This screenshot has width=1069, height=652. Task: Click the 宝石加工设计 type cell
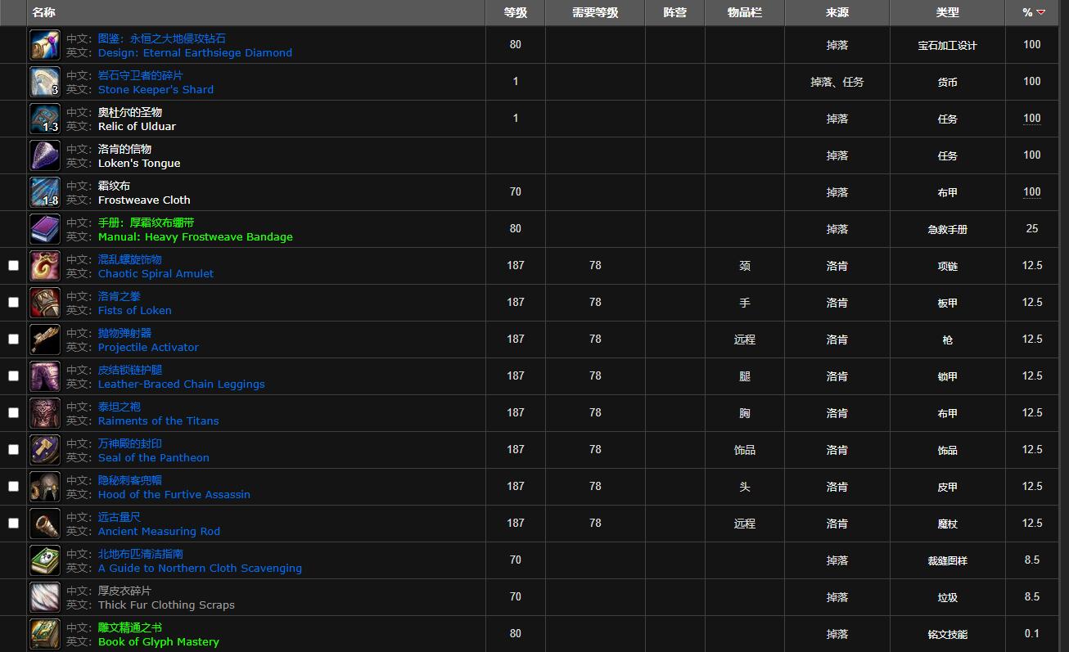click(x=947, y=46)
